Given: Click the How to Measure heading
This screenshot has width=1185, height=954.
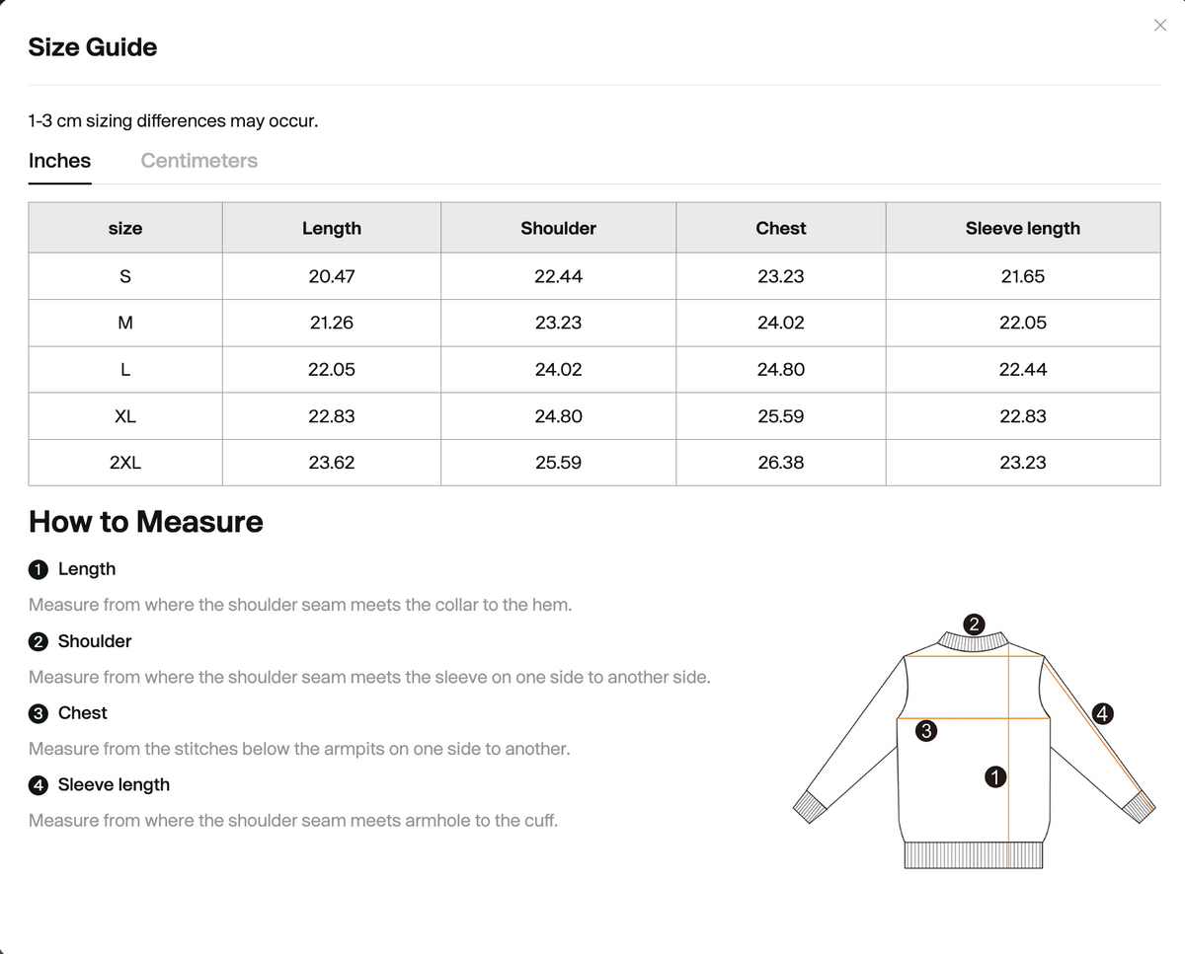Looking at the screenshot, I should (146, 522).
